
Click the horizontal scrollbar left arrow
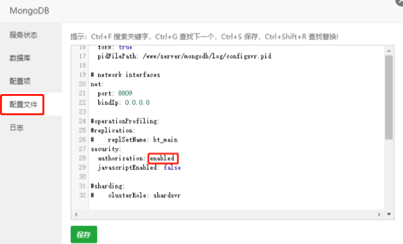76,214
